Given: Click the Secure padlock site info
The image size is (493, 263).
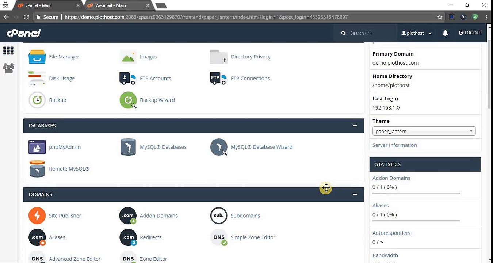Looking at the screenshot, I should click(x=47, y=17).
